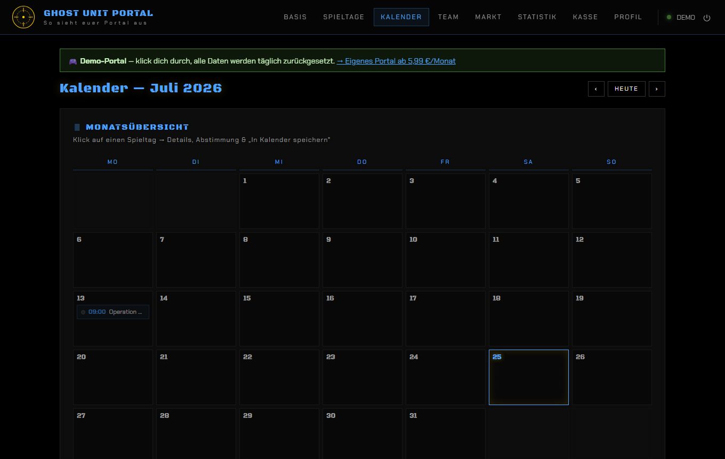The width and height of the screenshot is (725, 459).
Task: Click the gamepad icon in demo banner
Action: [73, 61]
